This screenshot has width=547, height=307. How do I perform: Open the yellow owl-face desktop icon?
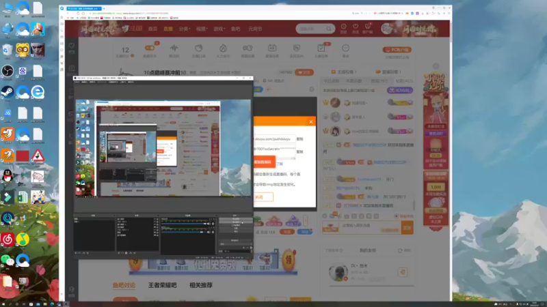click(x=23, y=50)
